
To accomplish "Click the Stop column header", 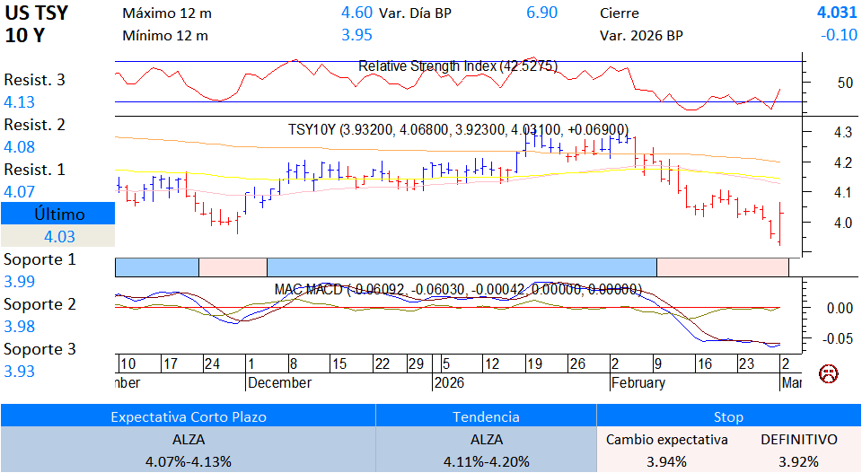I will 728,416.
